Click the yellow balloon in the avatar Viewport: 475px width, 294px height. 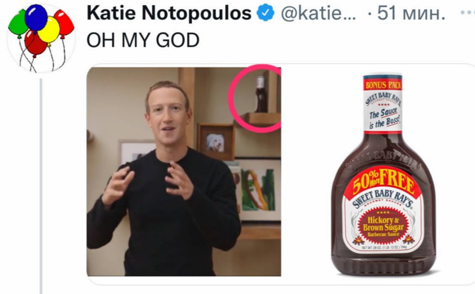(49, 30)
